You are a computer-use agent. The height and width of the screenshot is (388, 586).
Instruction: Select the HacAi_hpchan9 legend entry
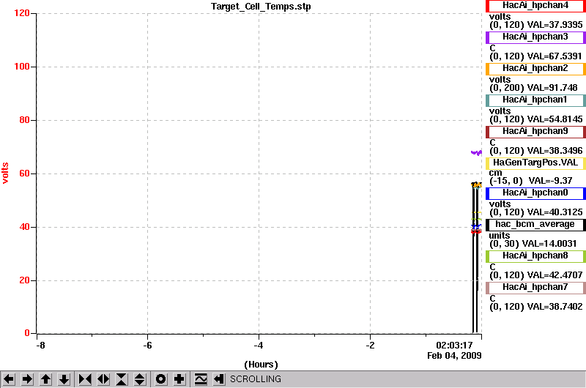pyautogui.click(x=535, y=132)
